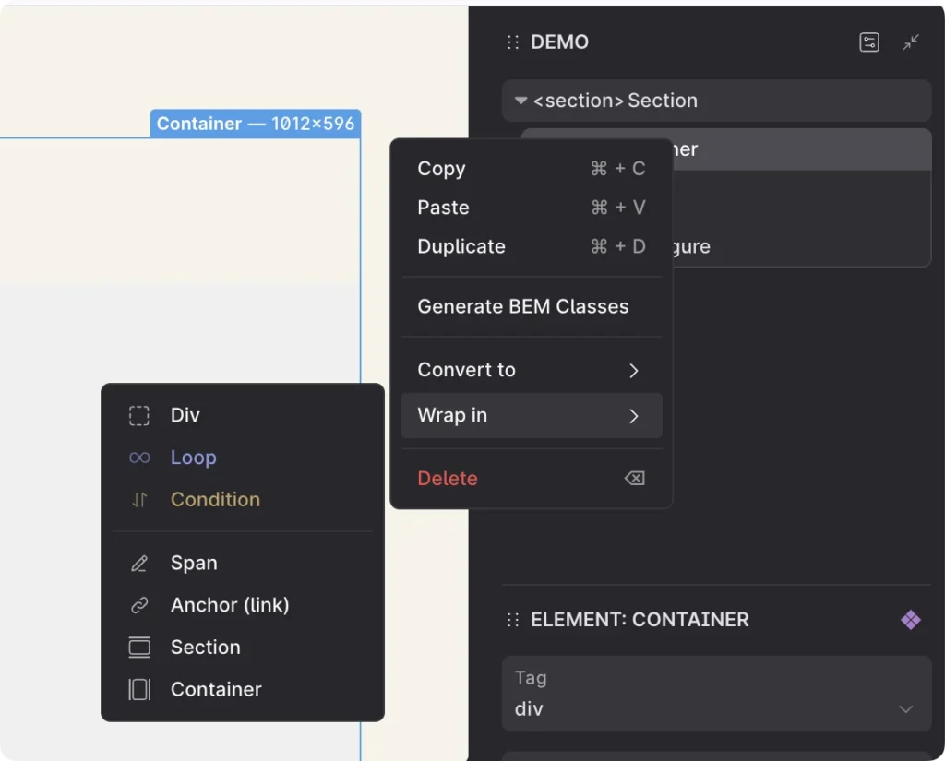Wrap in Anchor (link) option

click(243, 605)
